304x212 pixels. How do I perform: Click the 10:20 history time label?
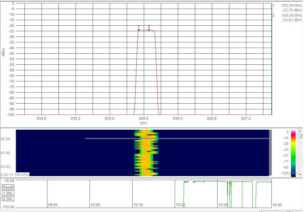pyautogui.click(x=180, y=205)
